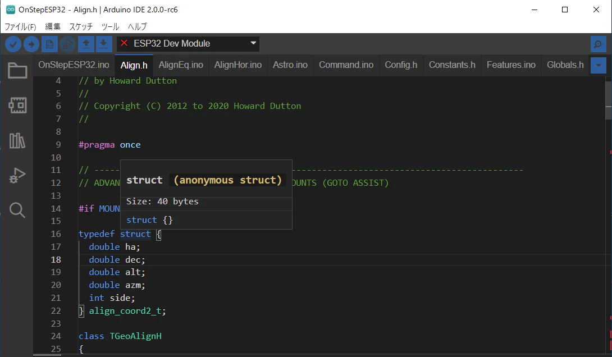Expand the hidden tabs overflow dropdown

[599, 65]
